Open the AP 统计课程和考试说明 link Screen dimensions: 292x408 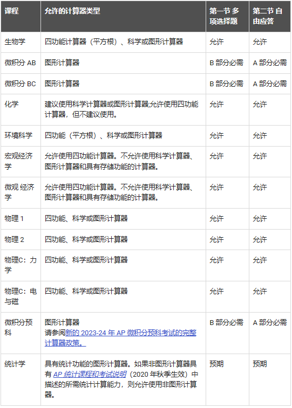90,374
